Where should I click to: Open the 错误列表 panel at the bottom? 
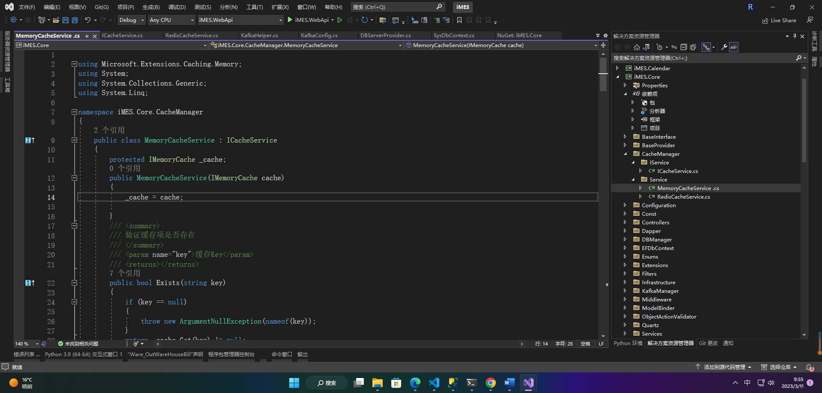tap(27, 354)
